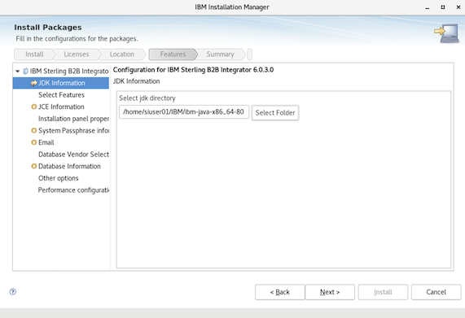Open Other options item

[x=59, y=178]
